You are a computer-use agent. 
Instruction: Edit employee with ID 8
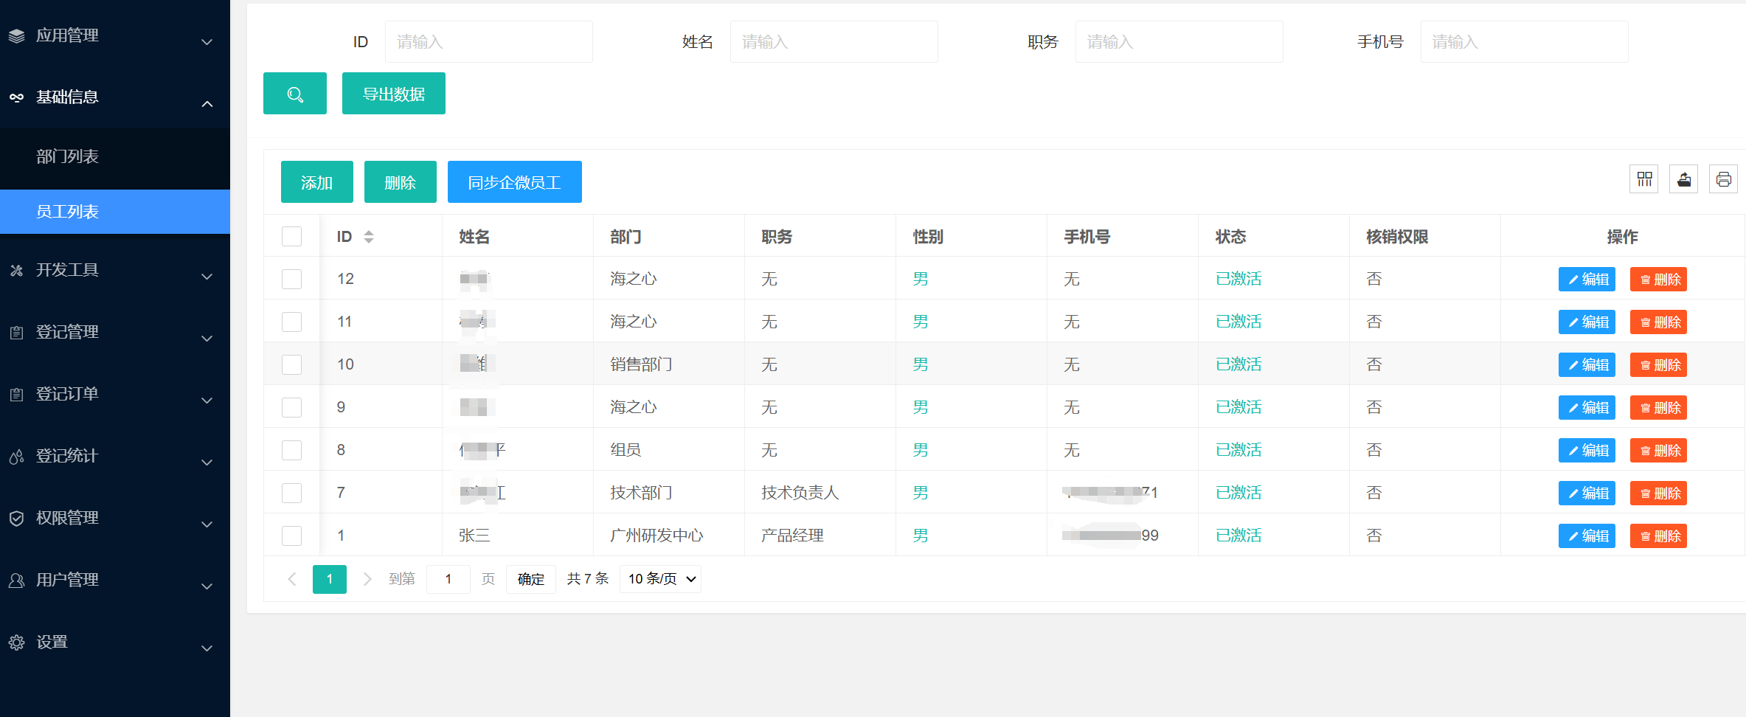coord(1587,451)
